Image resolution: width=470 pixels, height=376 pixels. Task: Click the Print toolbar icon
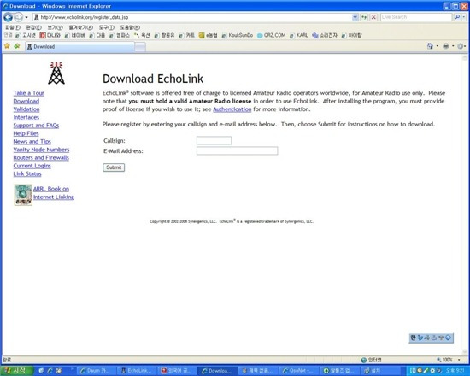[x=446, y=46]
